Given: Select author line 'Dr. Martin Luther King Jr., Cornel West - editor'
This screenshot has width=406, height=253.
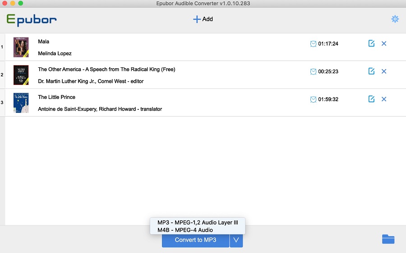Looking at the screenshot, I should (x=91, y=81).
